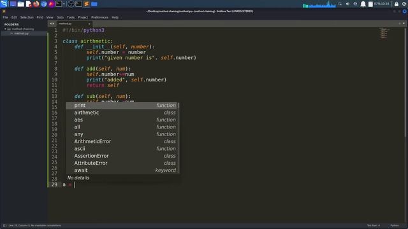Open the Find menu
408x229 pixels.
[40, 17]
